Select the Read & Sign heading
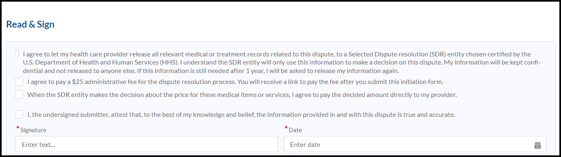 [x=31, y=24]
